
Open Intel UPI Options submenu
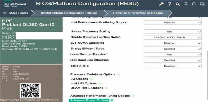[x=83, y=84]
